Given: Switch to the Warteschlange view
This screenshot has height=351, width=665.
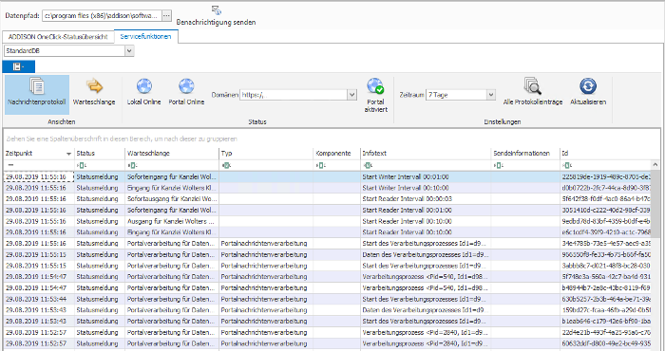Looking at the screenshot, I should point(94,91).
